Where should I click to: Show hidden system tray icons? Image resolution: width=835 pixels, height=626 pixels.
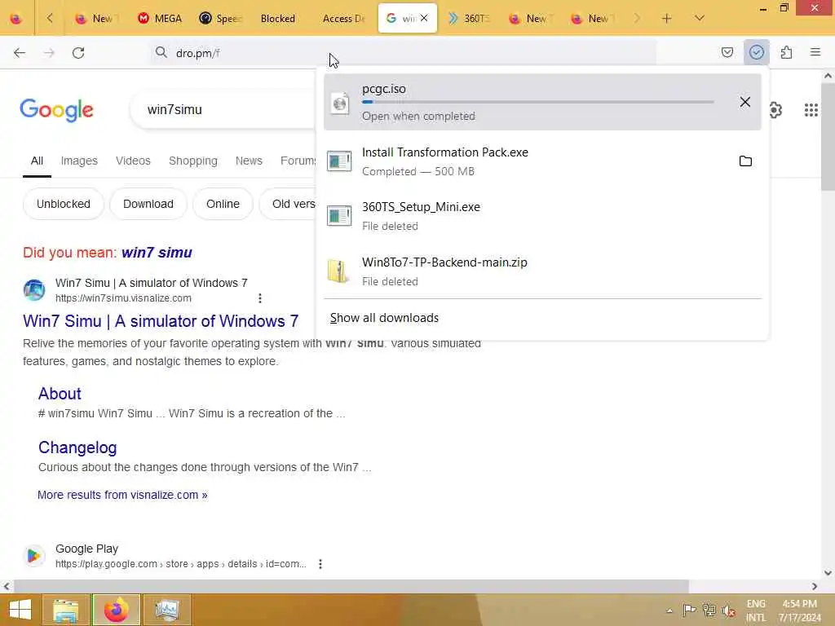click(669, 611)
